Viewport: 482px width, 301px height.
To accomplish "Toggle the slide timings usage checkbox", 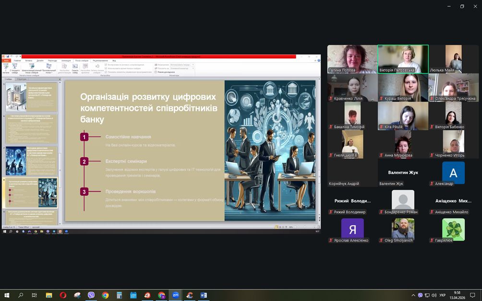I will pos(106,68).
